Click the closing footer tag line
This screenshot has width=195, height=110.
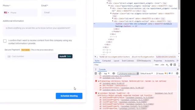coord(116,31)
